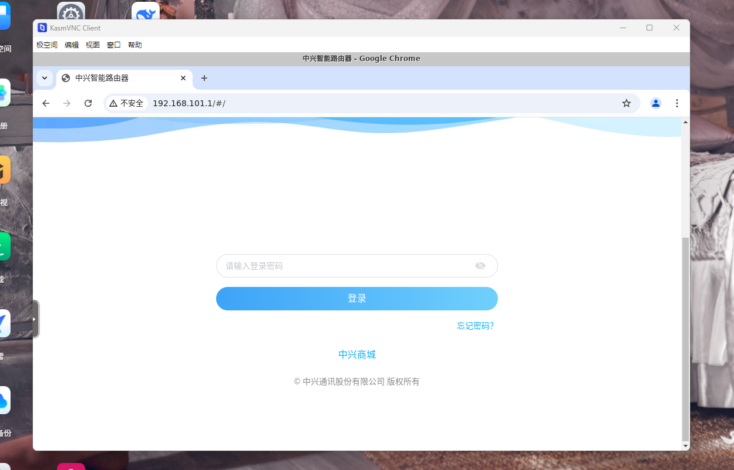
Task: Click the Chrome forward arrow
Action: [x=67, y=103]
